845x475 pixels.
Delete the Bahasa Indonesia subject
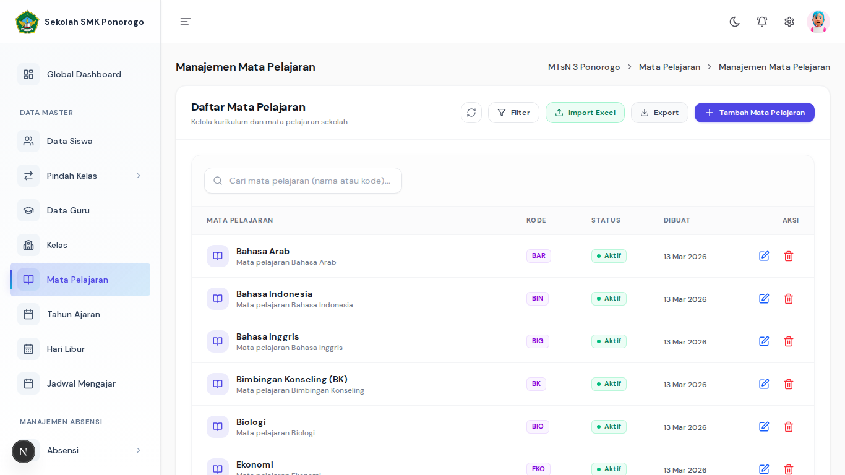click(x=789, y=299)
